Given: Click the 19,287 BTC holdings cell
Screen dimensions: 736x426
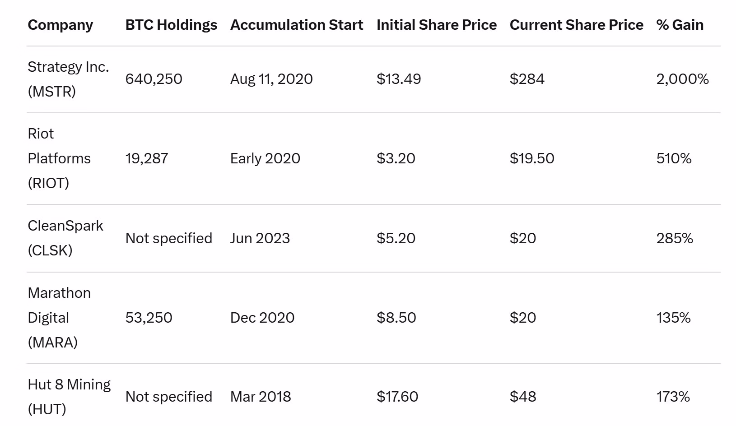Looking at the screenshot, I should [147, 158].
